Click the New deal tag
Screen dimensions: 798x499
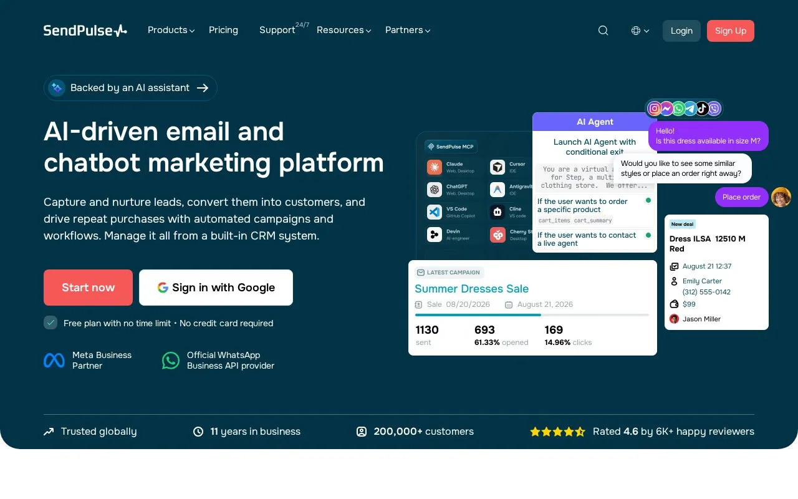[x=683, y=224]
